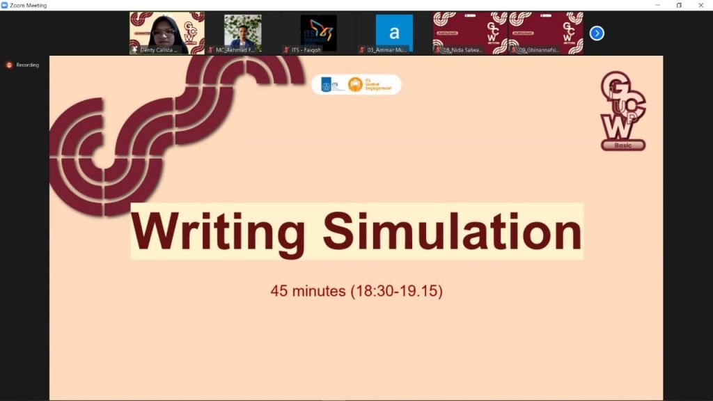
Task: Select the 18_Nida Salwa participant tile
Action: click(470, 31)
